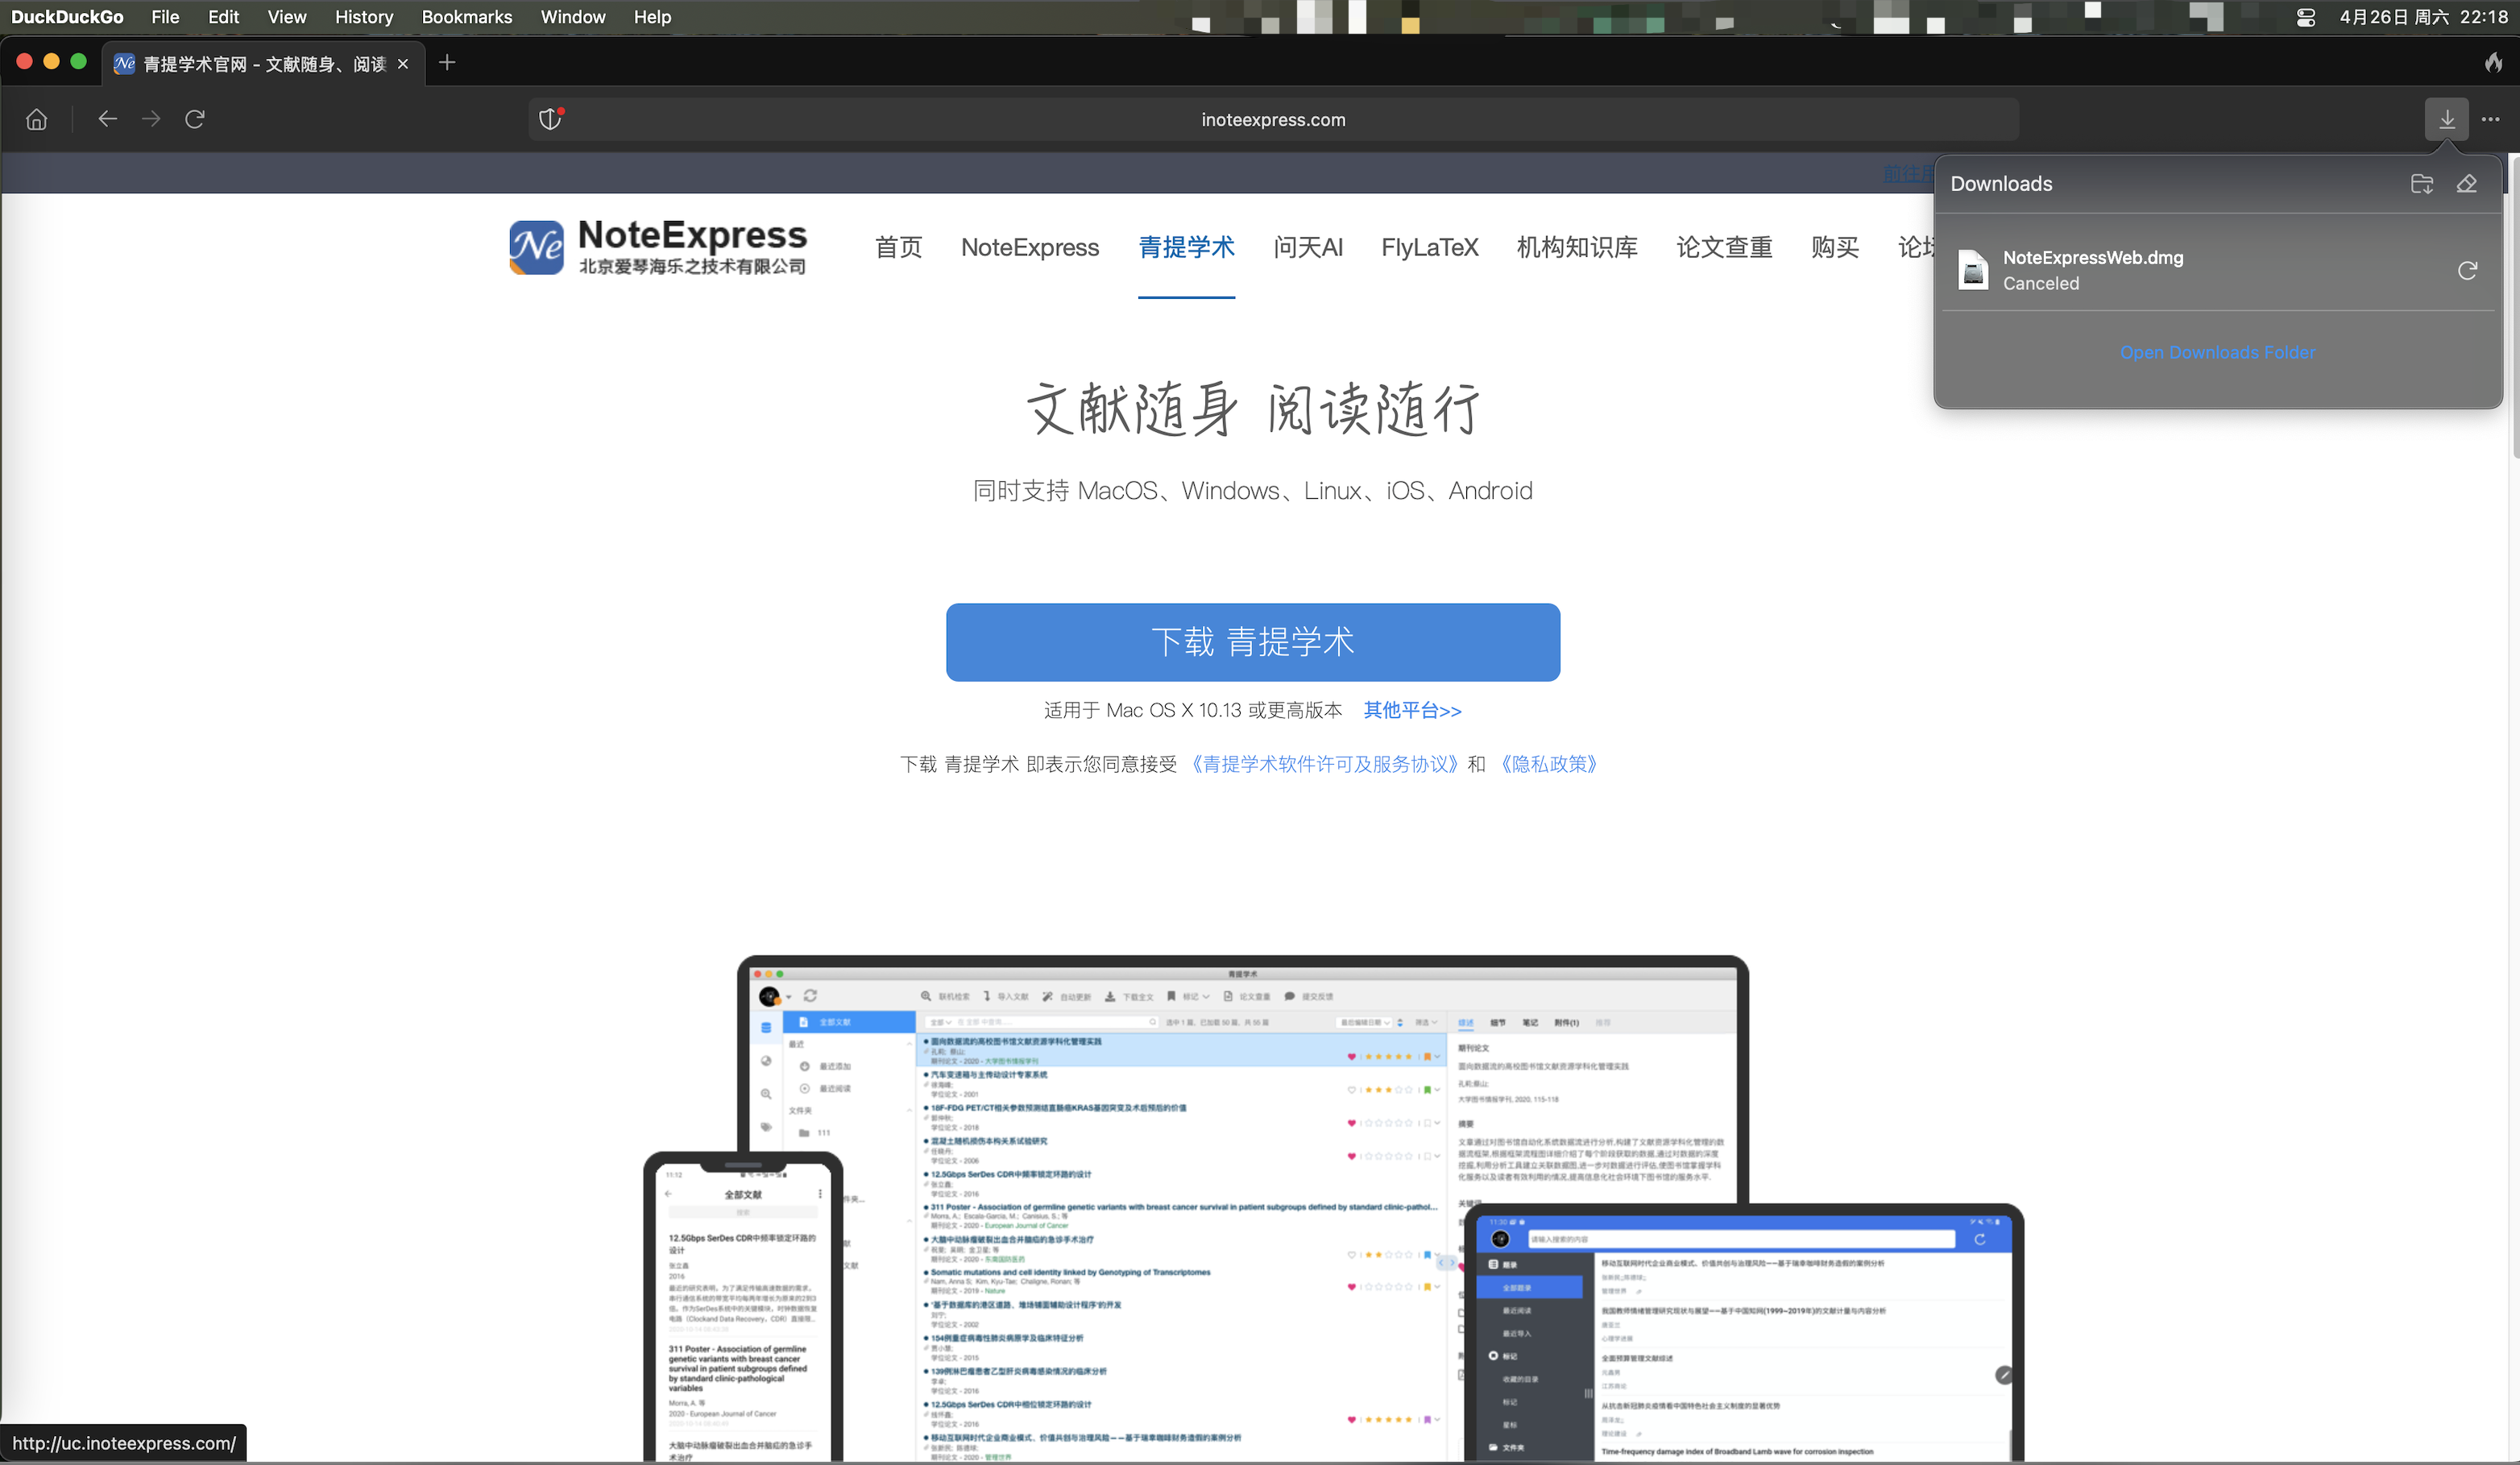Image resolution: width=2520 pixels, height=1465 pixels.
Task: Go back with the back arrow
Action: click(x=107, y=119)
